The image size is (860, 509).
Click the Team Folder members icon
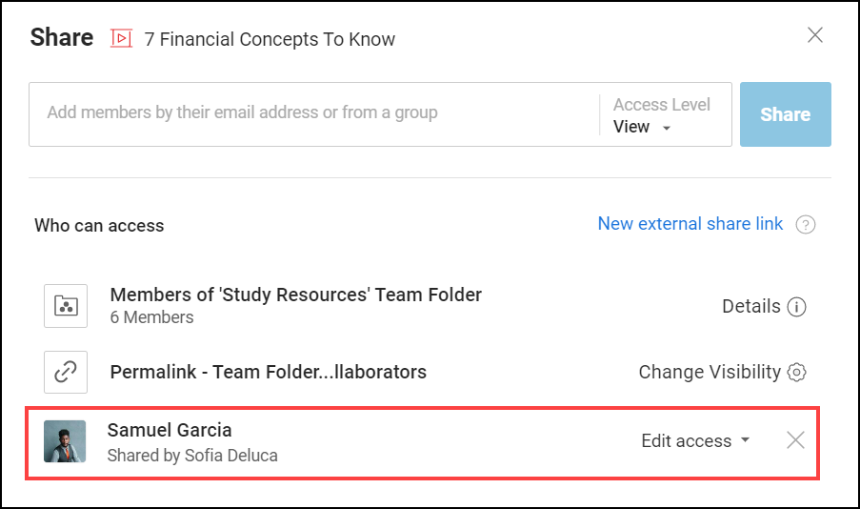click(66, 306)
